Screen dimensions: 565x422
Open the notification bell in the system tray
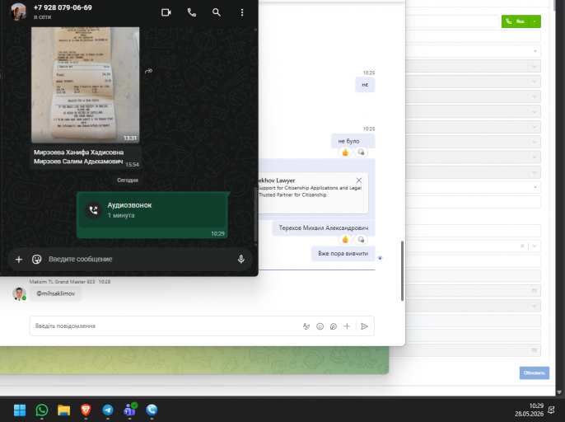(x=551, y=410)
